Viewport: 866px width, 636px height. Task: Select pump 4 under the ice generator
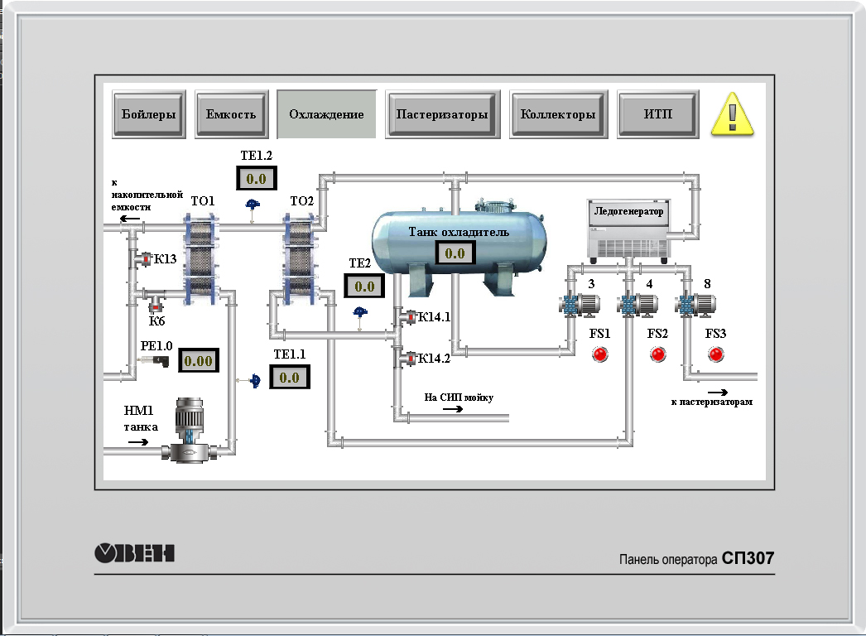[x=638, y=305]
